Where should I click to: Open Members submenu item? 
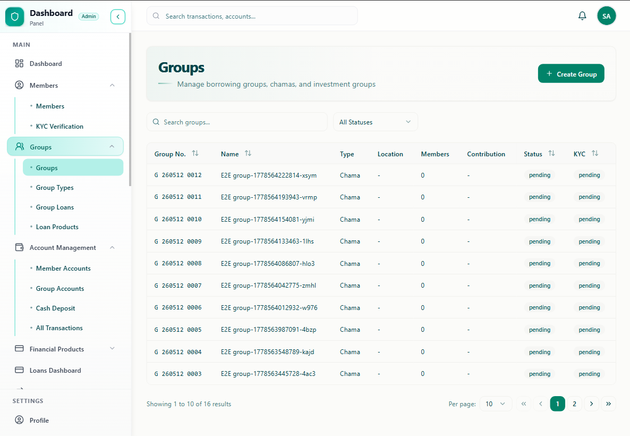(x=50, y=106)
